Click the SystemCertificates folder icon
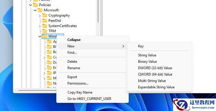The image size is (216, 111). click(45, 26)
